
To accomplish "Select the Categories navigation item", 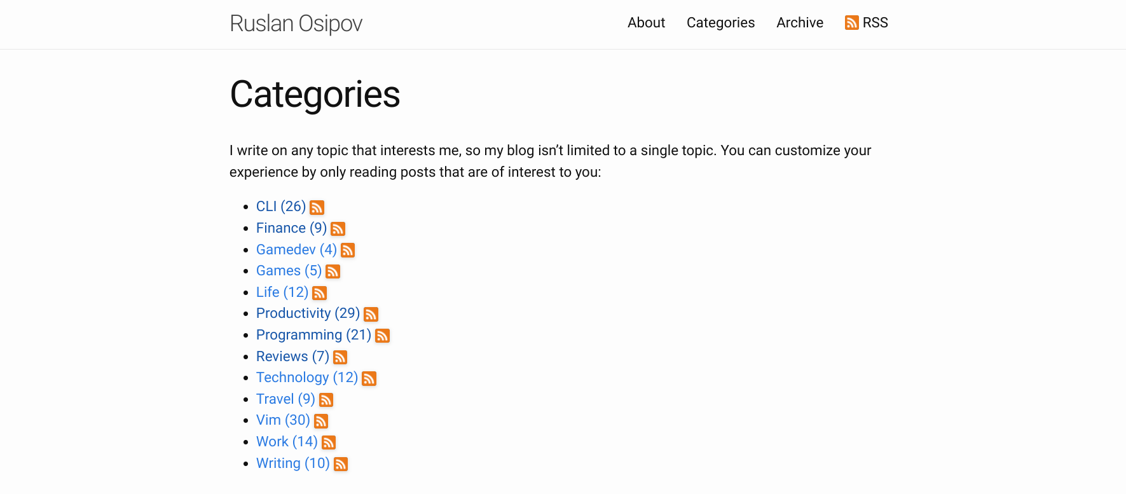I will (x=720, y=22).
